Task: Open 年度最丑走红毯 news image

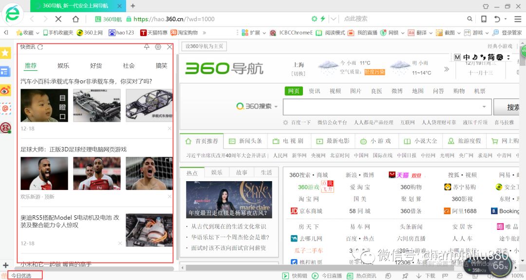Action: [229, 200]
